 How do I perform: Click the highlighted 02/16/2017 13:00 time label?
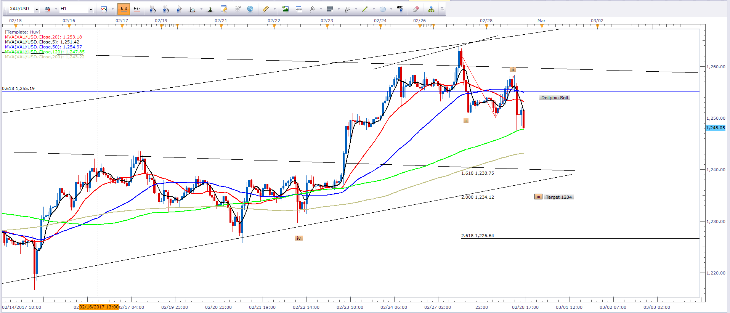[x=99, y=307]
